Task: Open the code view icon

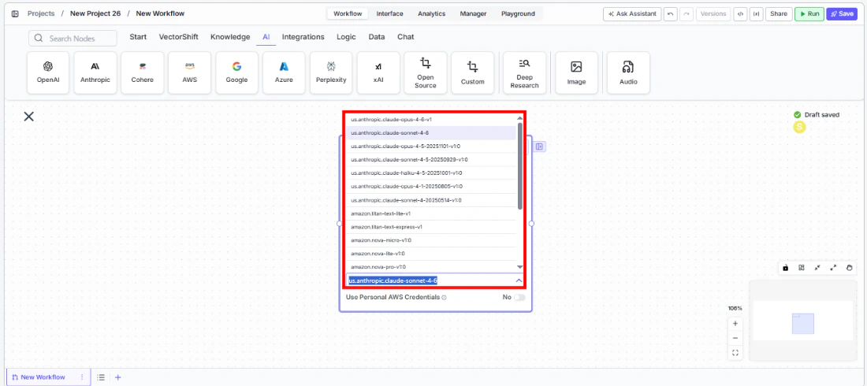Action: [x=740, y=14]
